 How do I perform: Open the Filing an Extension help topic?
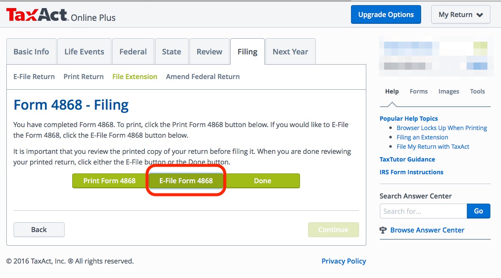(x=422, y=137)
